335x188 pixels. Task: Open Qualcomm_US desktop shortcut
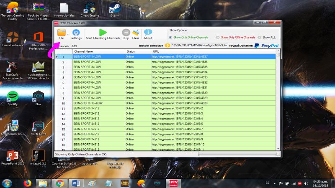pyautogui.click(x=13, y=128)
